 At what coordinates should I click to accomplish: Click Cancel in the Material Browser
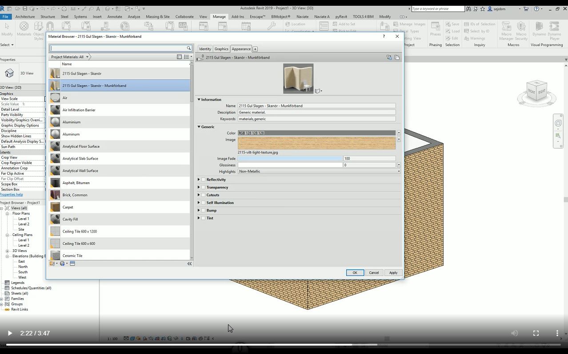374,273
